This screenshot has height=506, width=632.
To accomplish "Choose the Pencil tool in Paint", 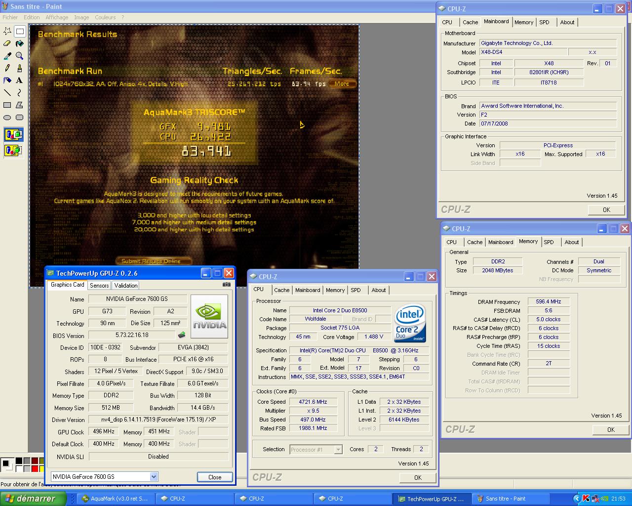I will pos(7,68).
